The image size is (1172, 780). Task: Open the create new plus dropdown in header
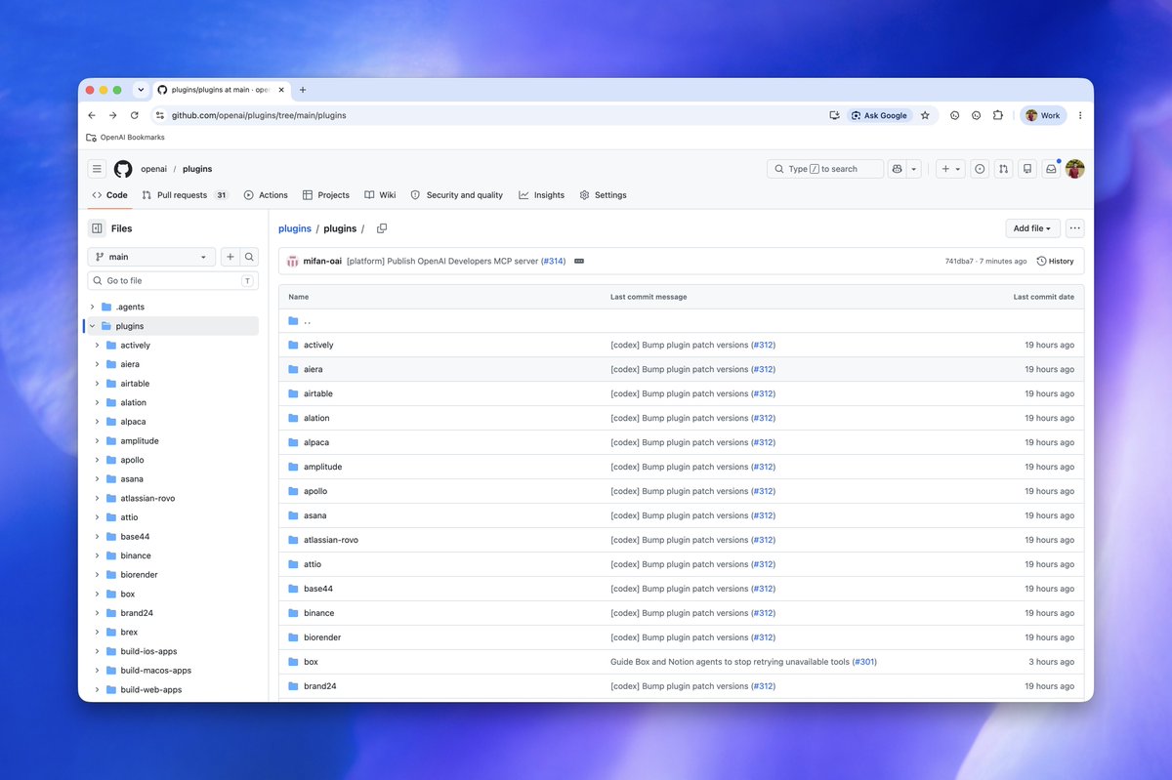(x=949, y=169)
